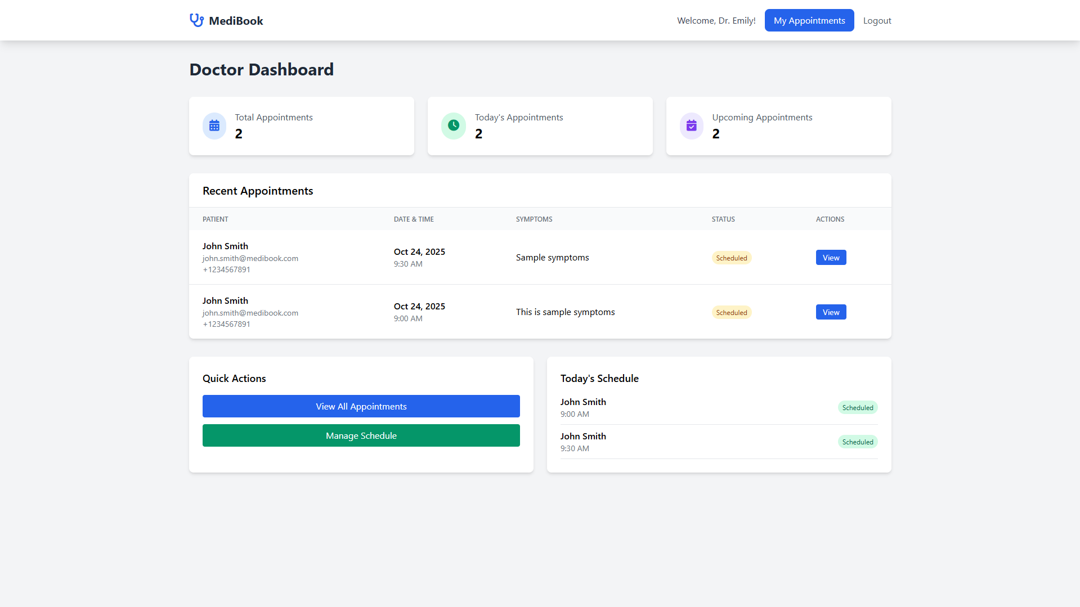Select the Upcoming Appointments stat card
The width and height of the screenshot is (1080, 607).
click(778, 126)
